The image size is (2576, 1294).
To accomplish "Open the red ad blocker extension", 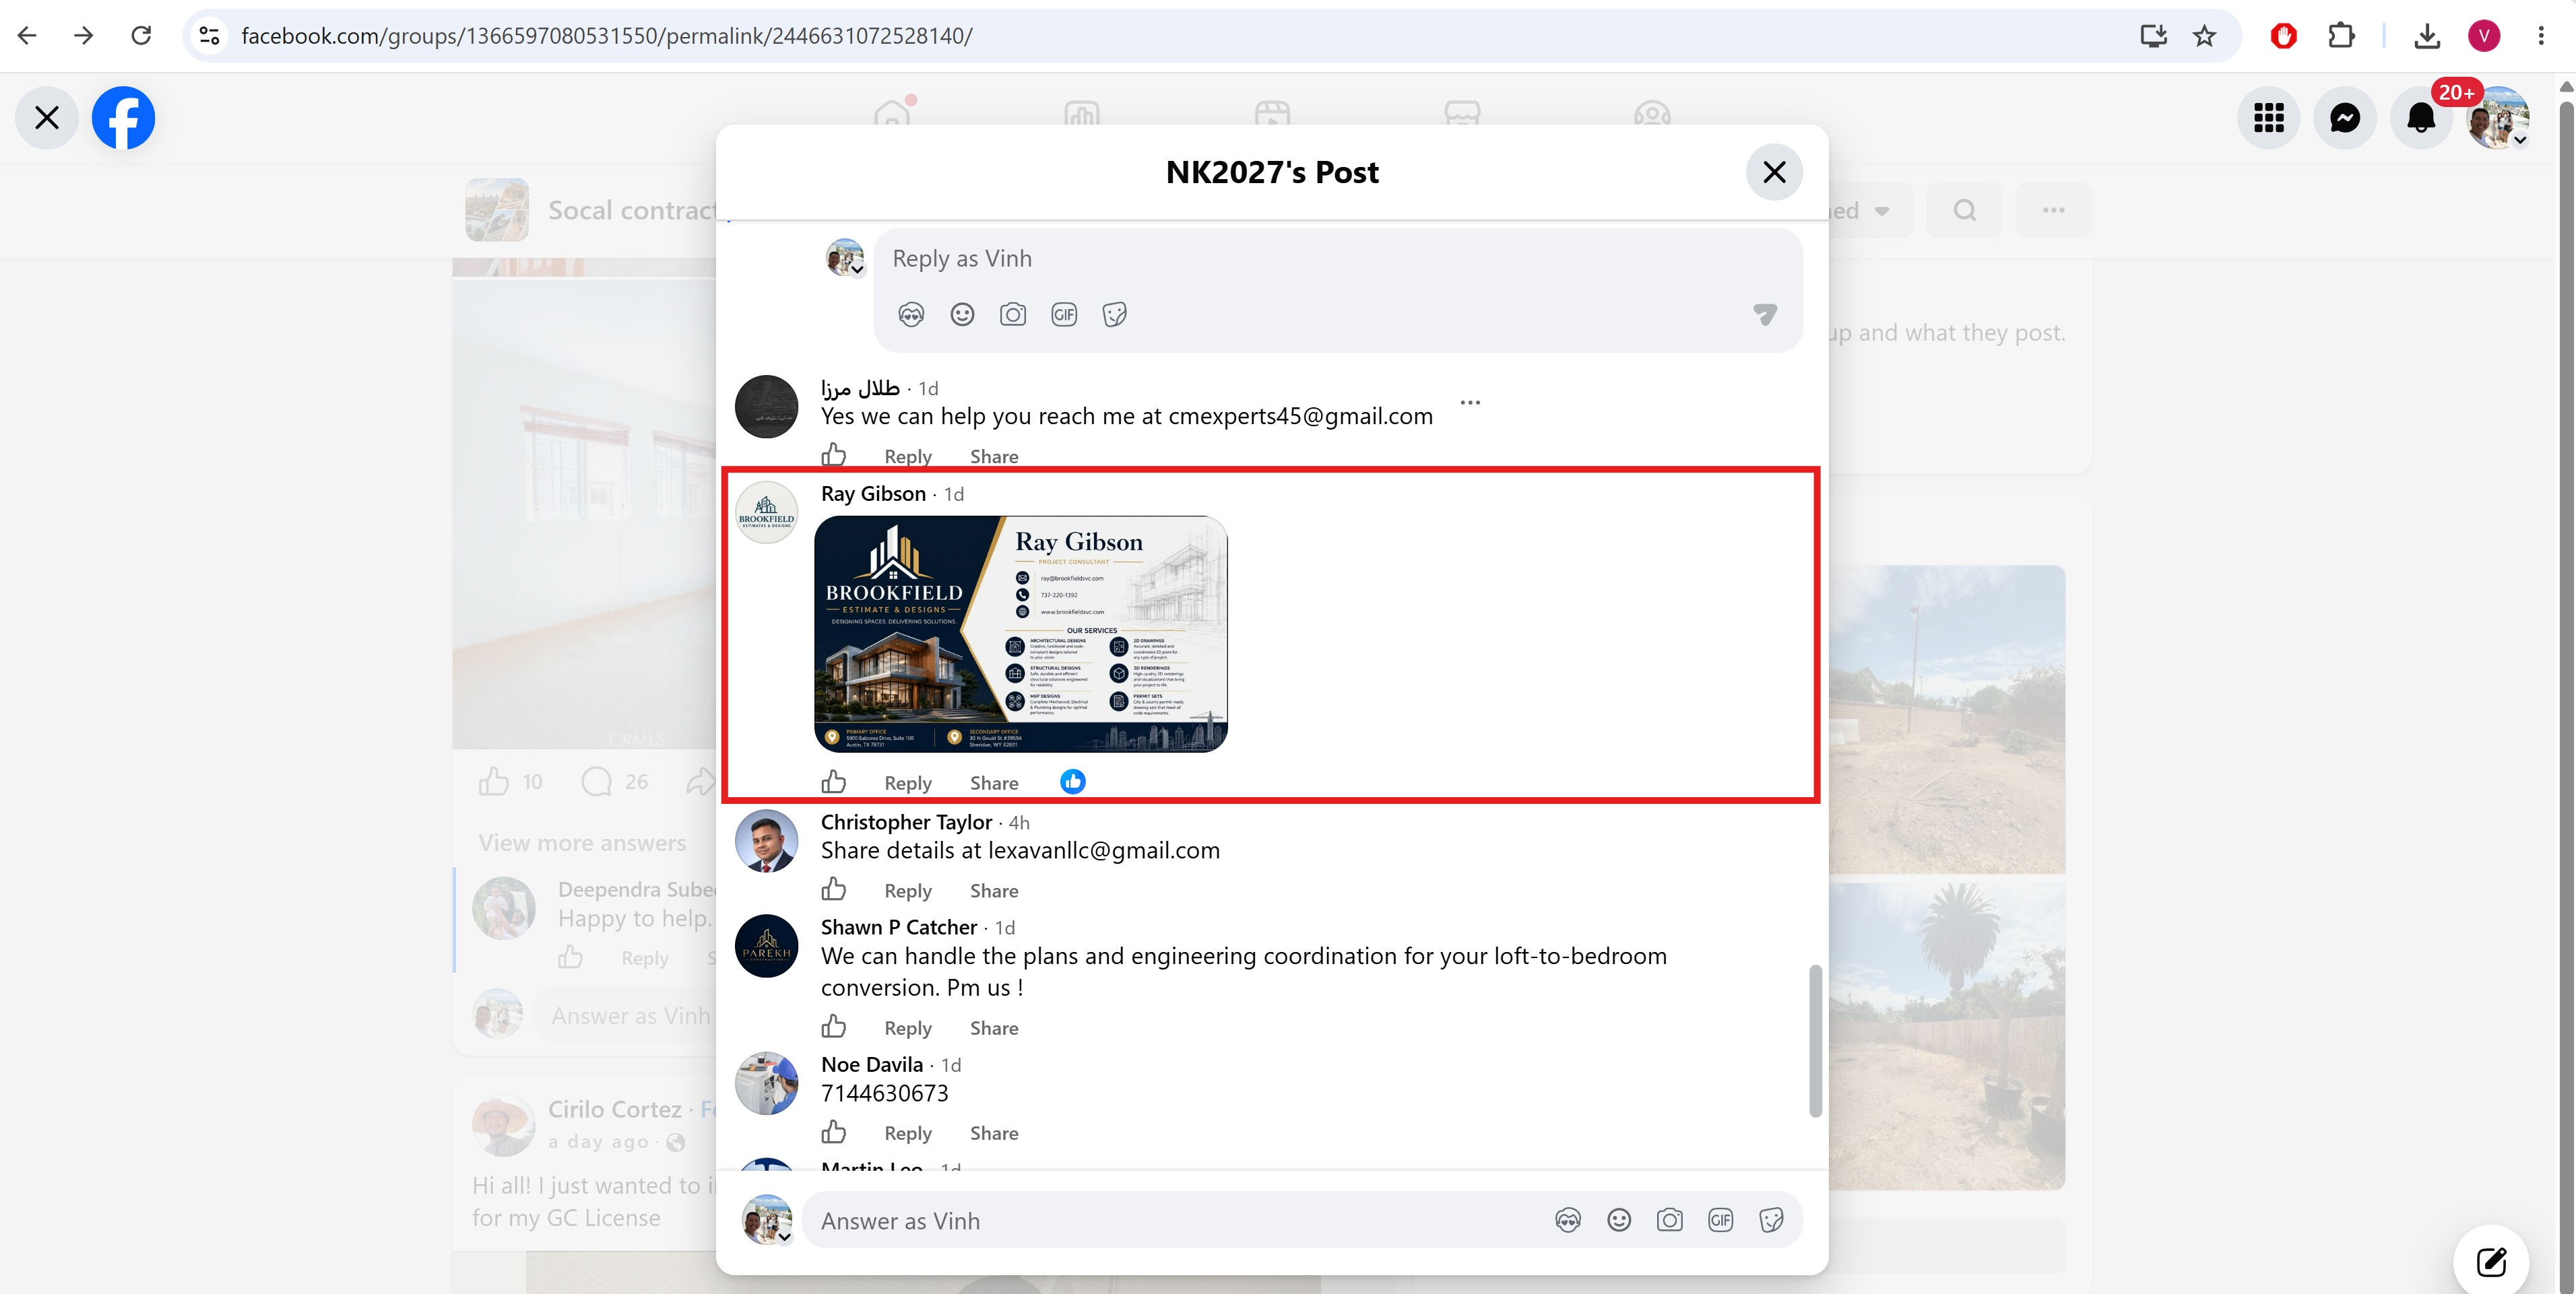I will [x=2283, y=36].
